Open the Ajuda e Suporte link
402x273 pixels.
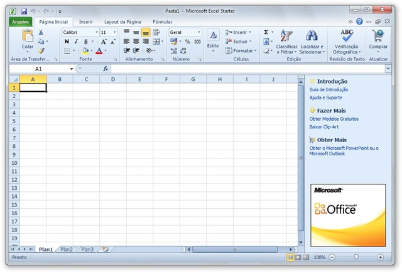pos(325,97)
